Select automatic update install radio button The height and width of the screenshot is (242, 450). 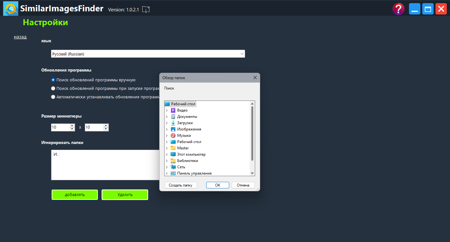(x=53, y=97)
